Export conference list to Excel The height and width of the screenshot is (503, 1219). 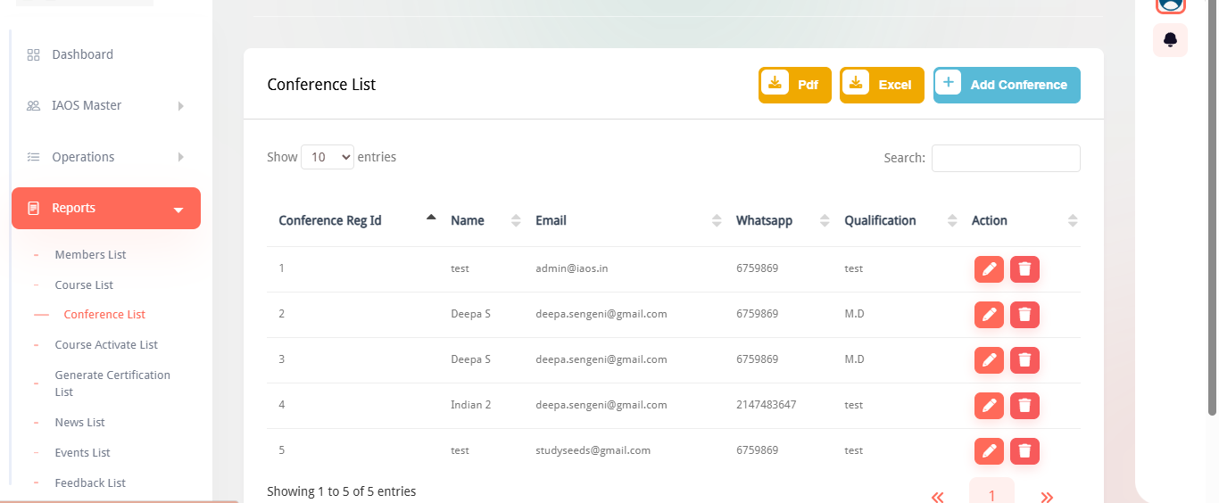pos(881,85)
